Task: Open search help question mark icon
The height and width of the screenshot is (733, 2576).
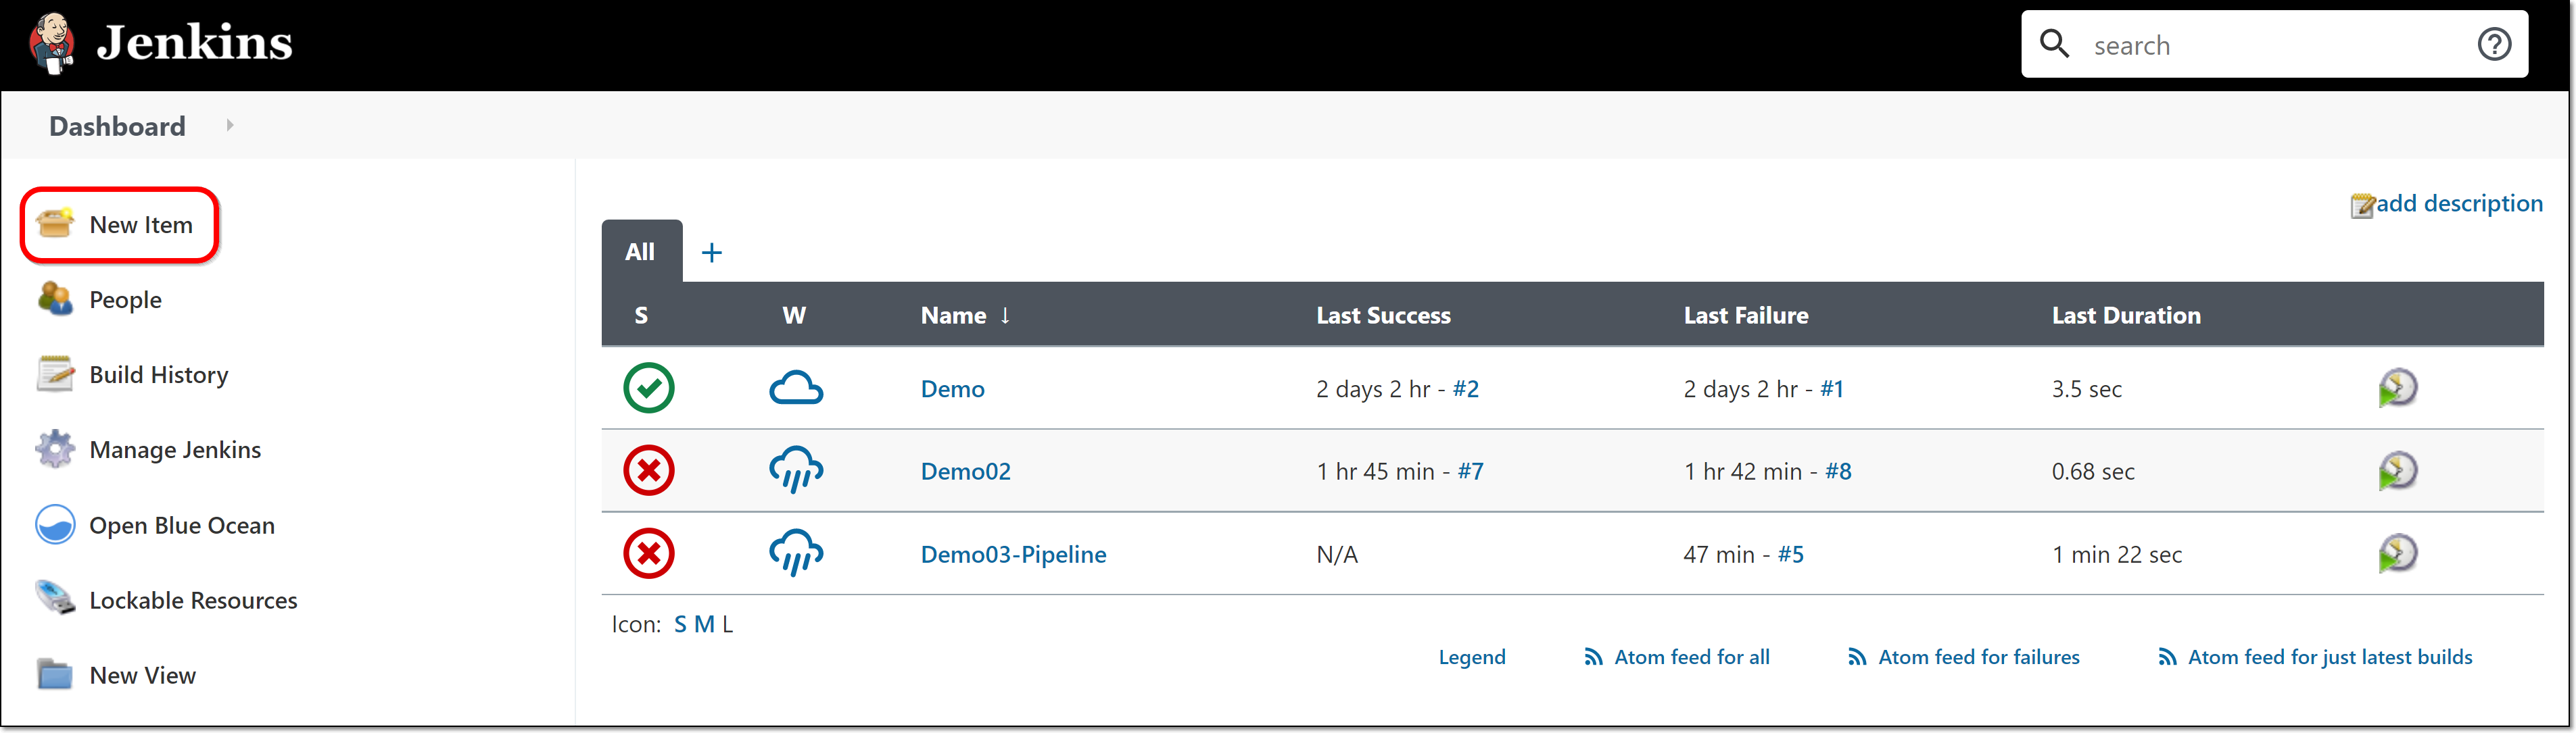Action: click(2494, 44)
